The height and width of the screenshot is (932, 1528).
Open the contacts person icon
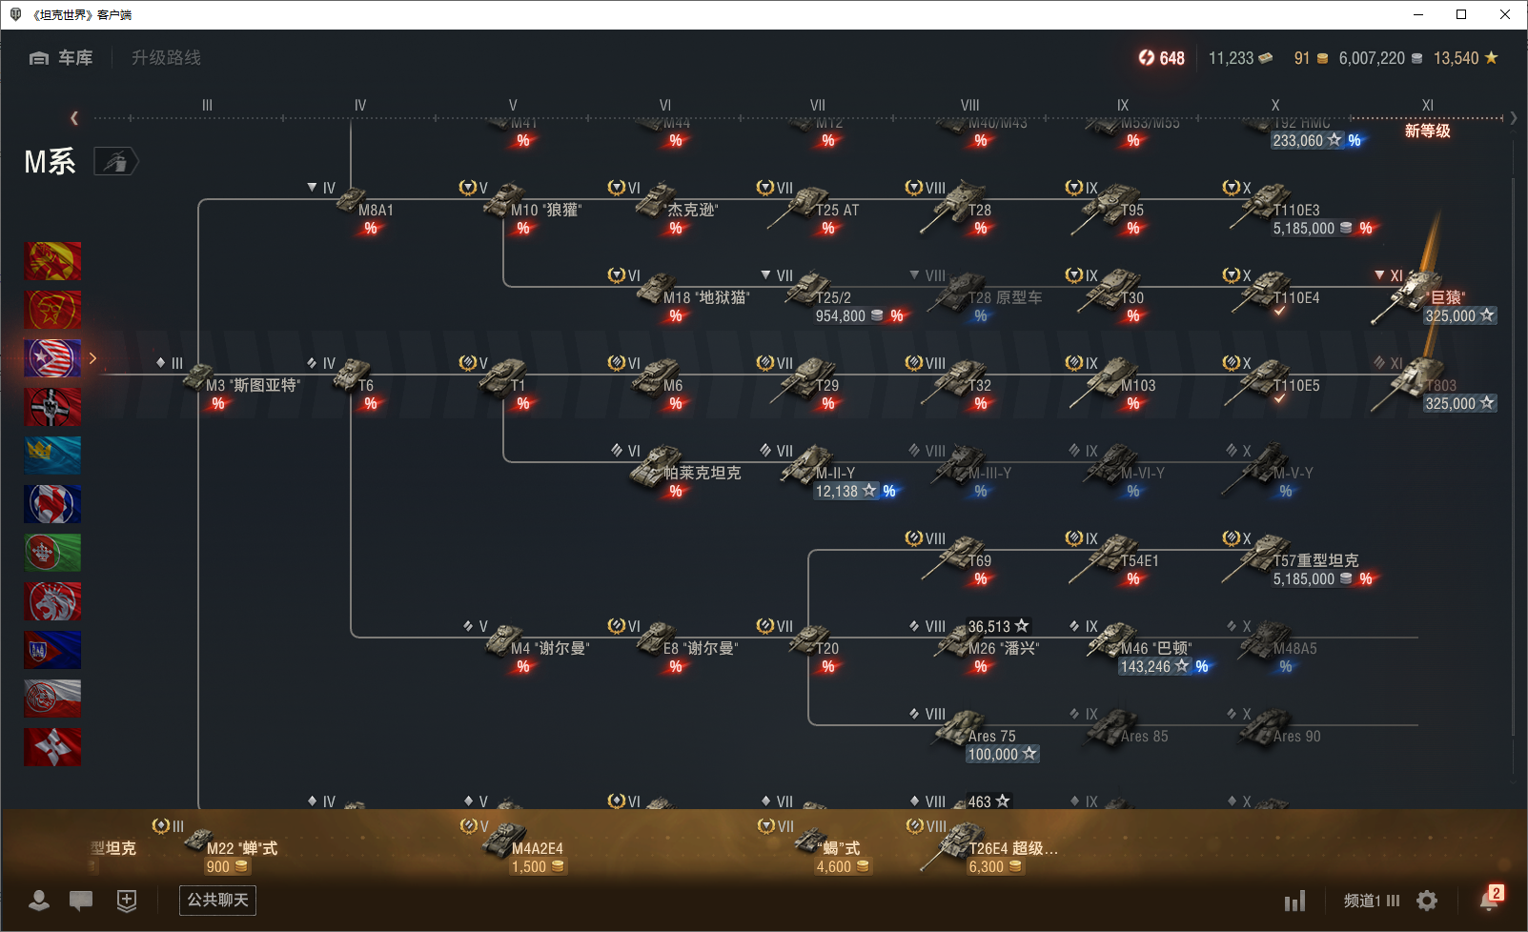pos(39,901)
